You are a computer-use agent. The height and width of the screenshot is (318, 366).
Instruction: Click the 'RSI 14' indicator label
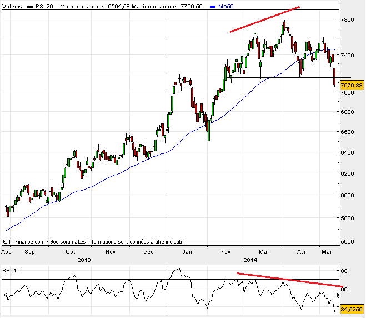(x=11, y=271)
